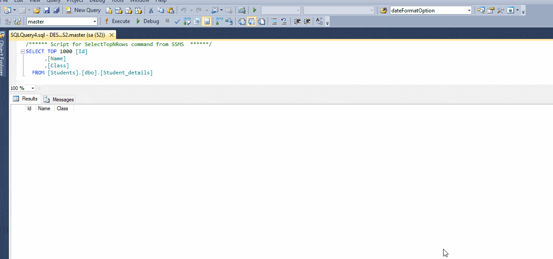Save the current query file
This screenshot has height=259, width=553.
[x=47, y=10]
